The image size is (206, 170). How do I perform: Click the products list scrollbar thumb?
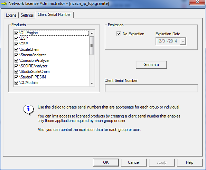[92, 46]
